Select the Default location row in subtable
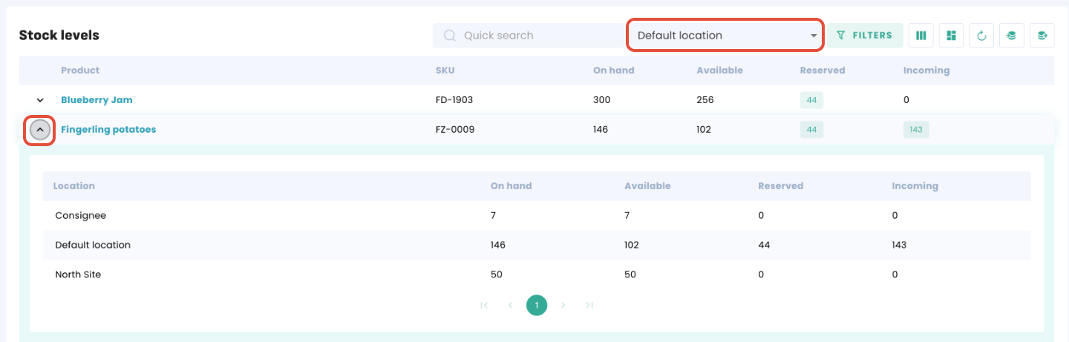 tap(537, 245)
